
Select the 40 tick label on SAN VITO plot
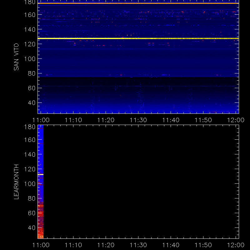coord(32,103)
